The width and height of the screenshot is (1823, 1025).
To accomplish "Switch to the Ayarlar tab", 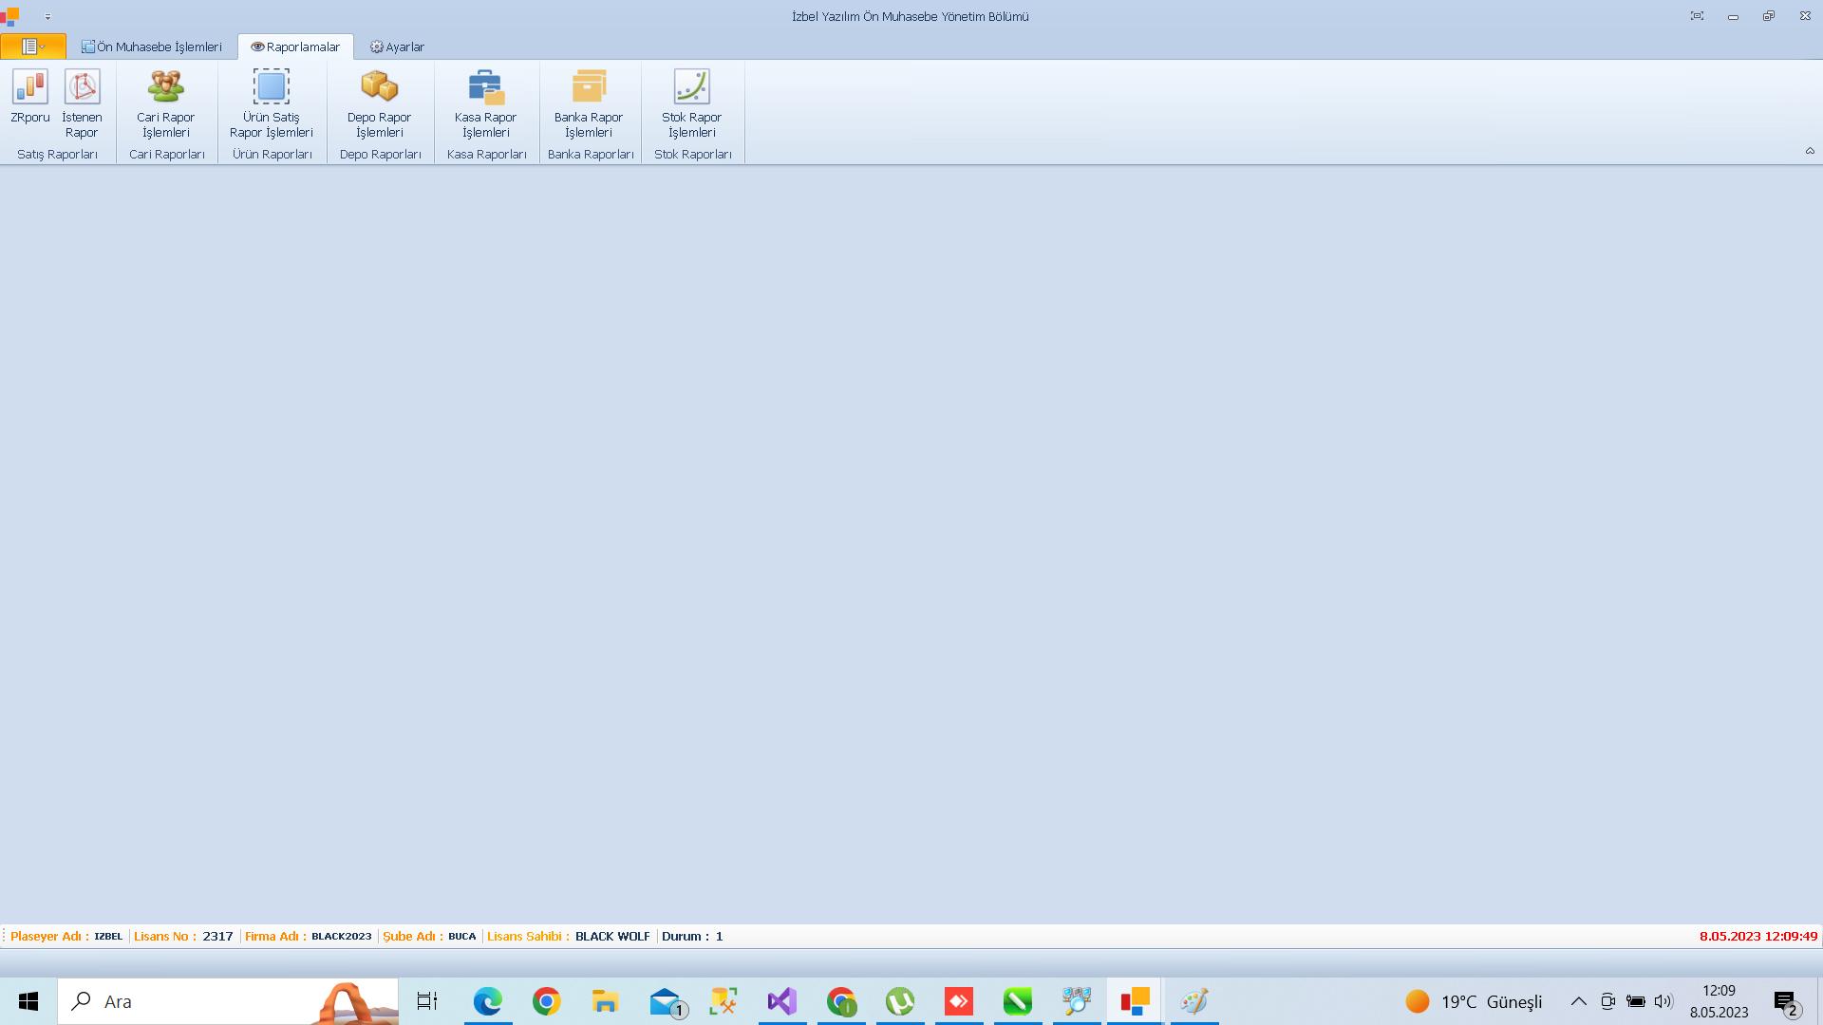I will [397, 47].
